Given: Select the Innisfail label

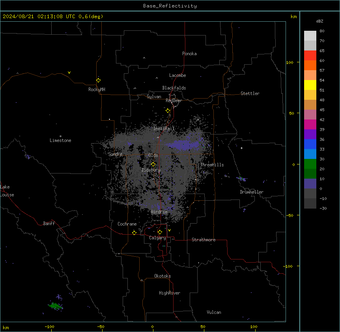Looking at the screenshot, I should coord(164,129).
